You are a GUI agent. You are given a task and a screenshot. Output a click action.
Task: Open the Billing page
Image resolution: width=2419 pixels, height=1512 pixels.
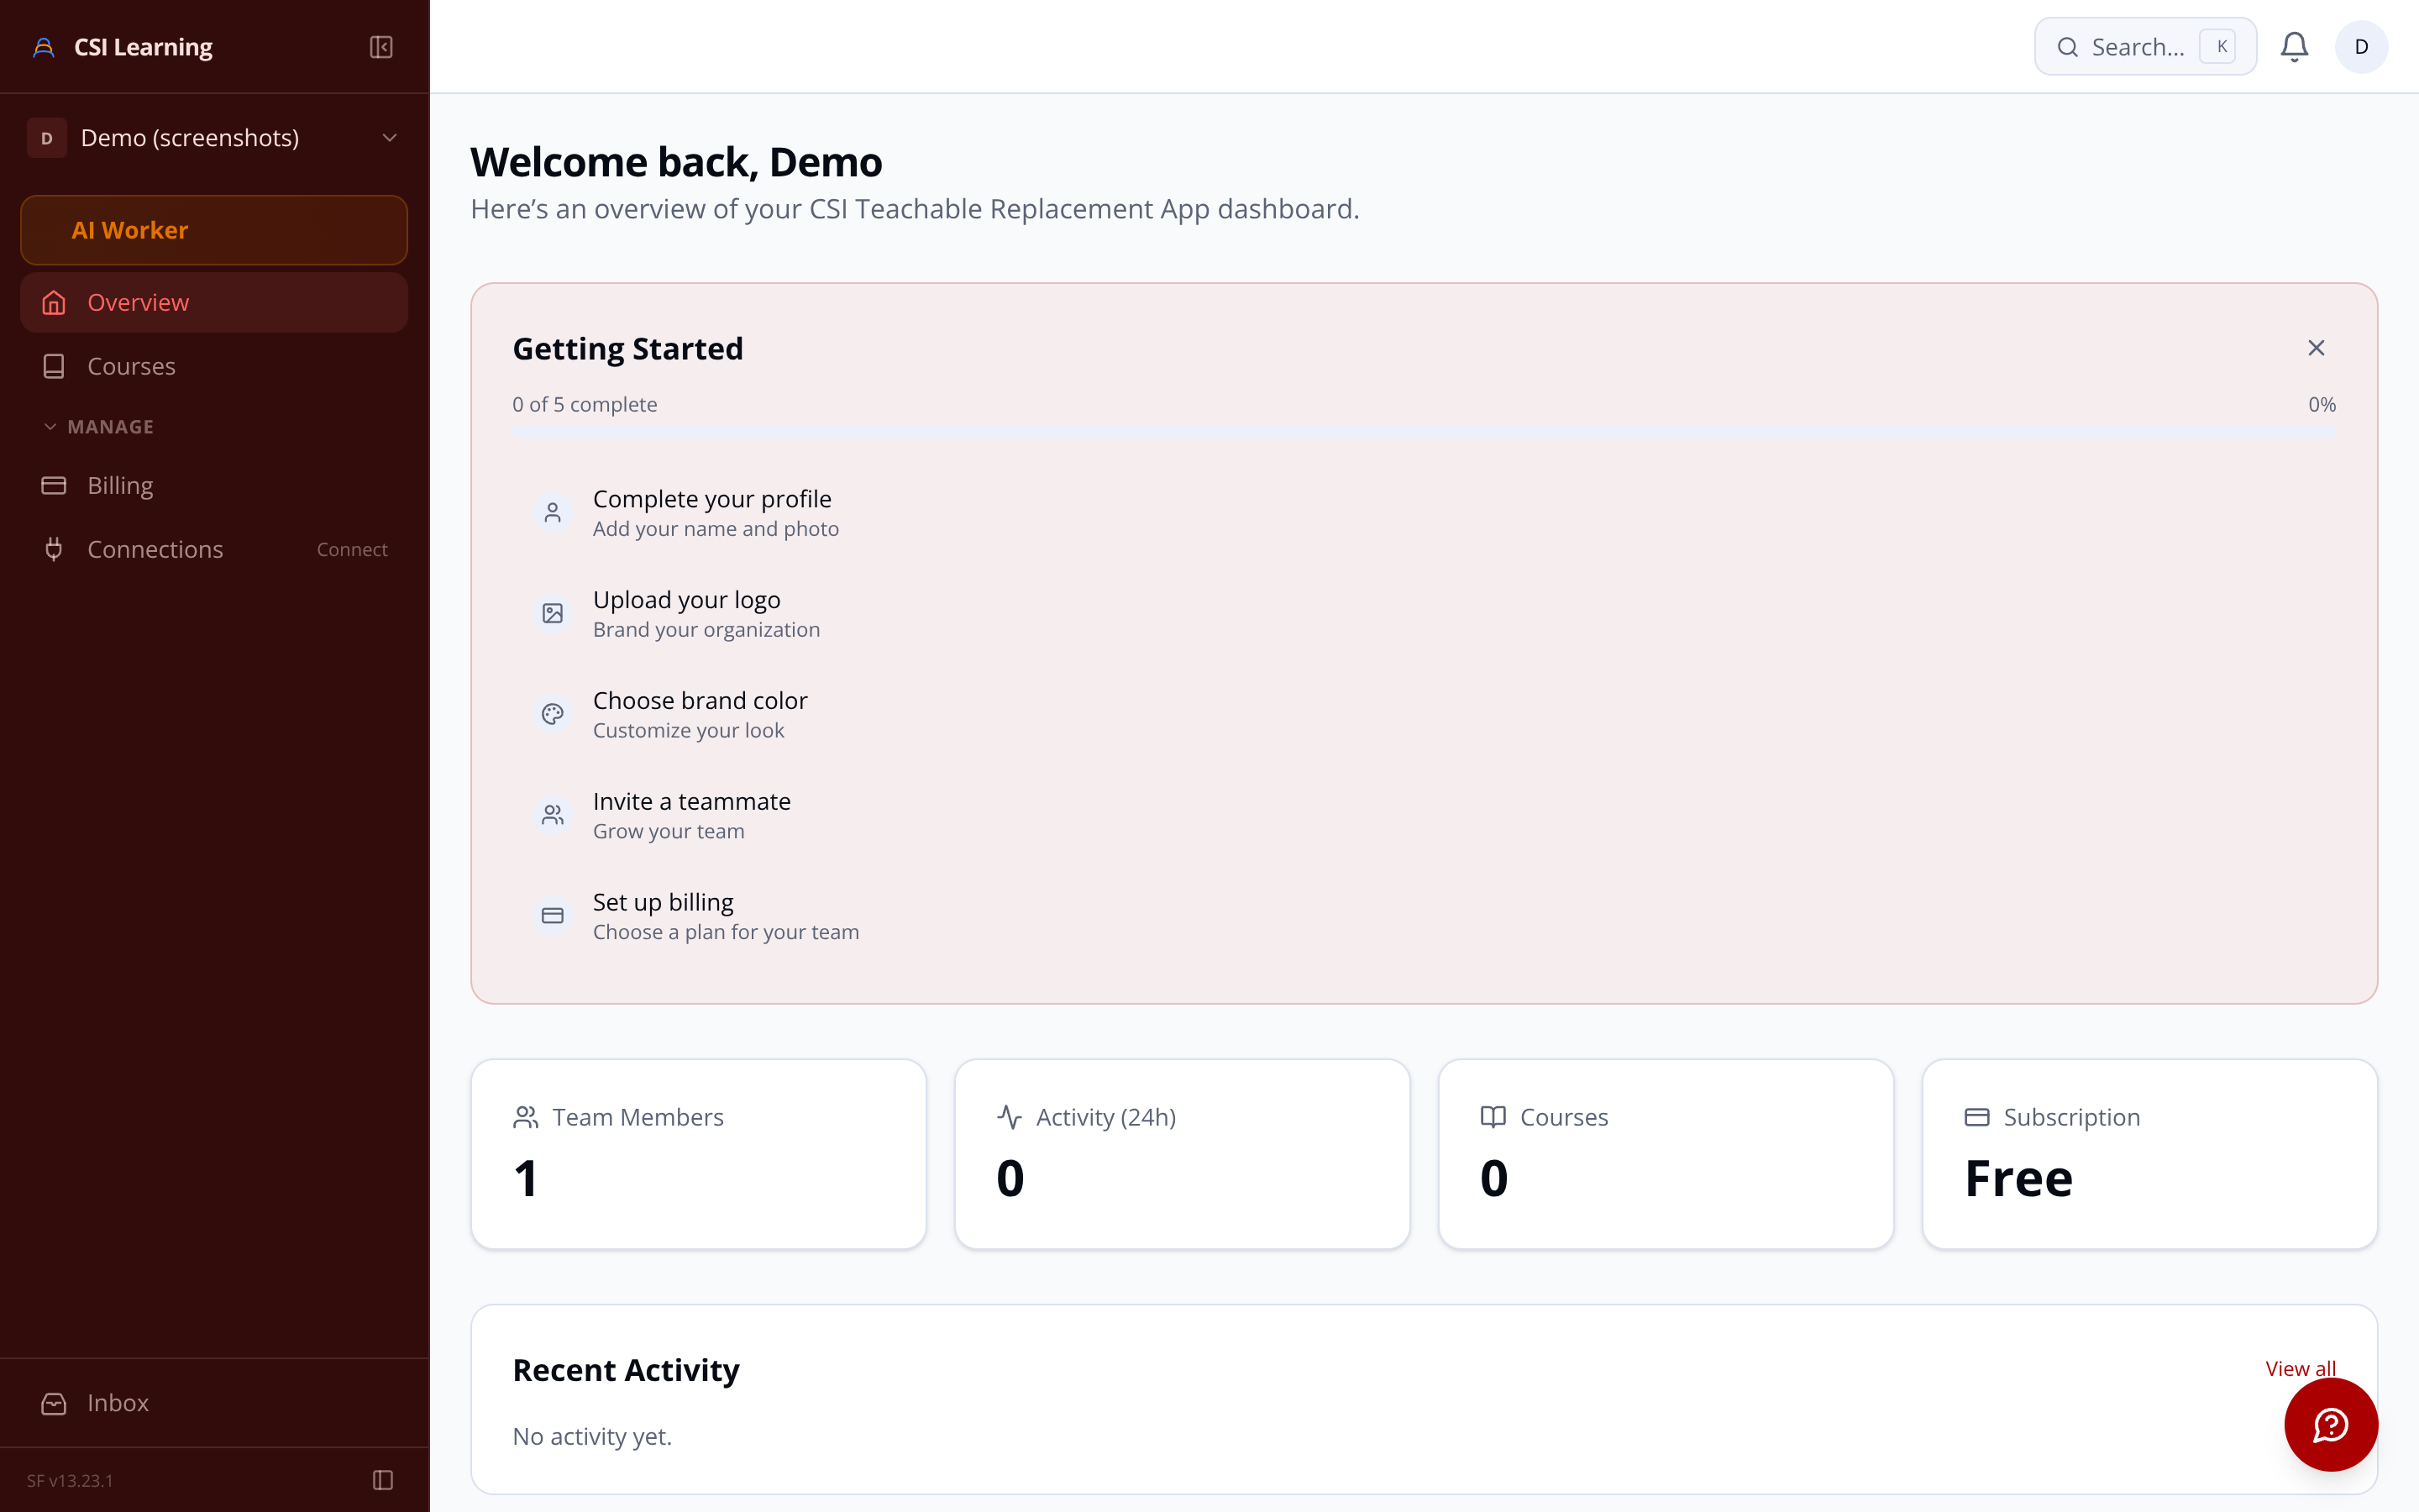coord(214,485)
